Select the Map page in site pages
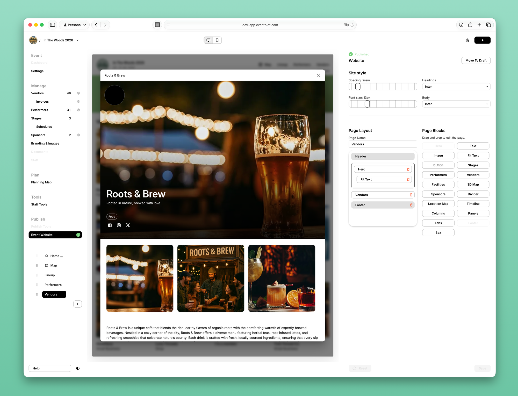This screenshot has height=396, width=518. [51, 265]
